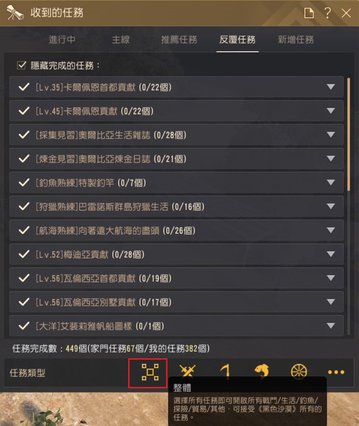
Task: Open the [大洋]艾裴莉雅帆船圖樣 quest group
Action: click(x=176, y=326)
